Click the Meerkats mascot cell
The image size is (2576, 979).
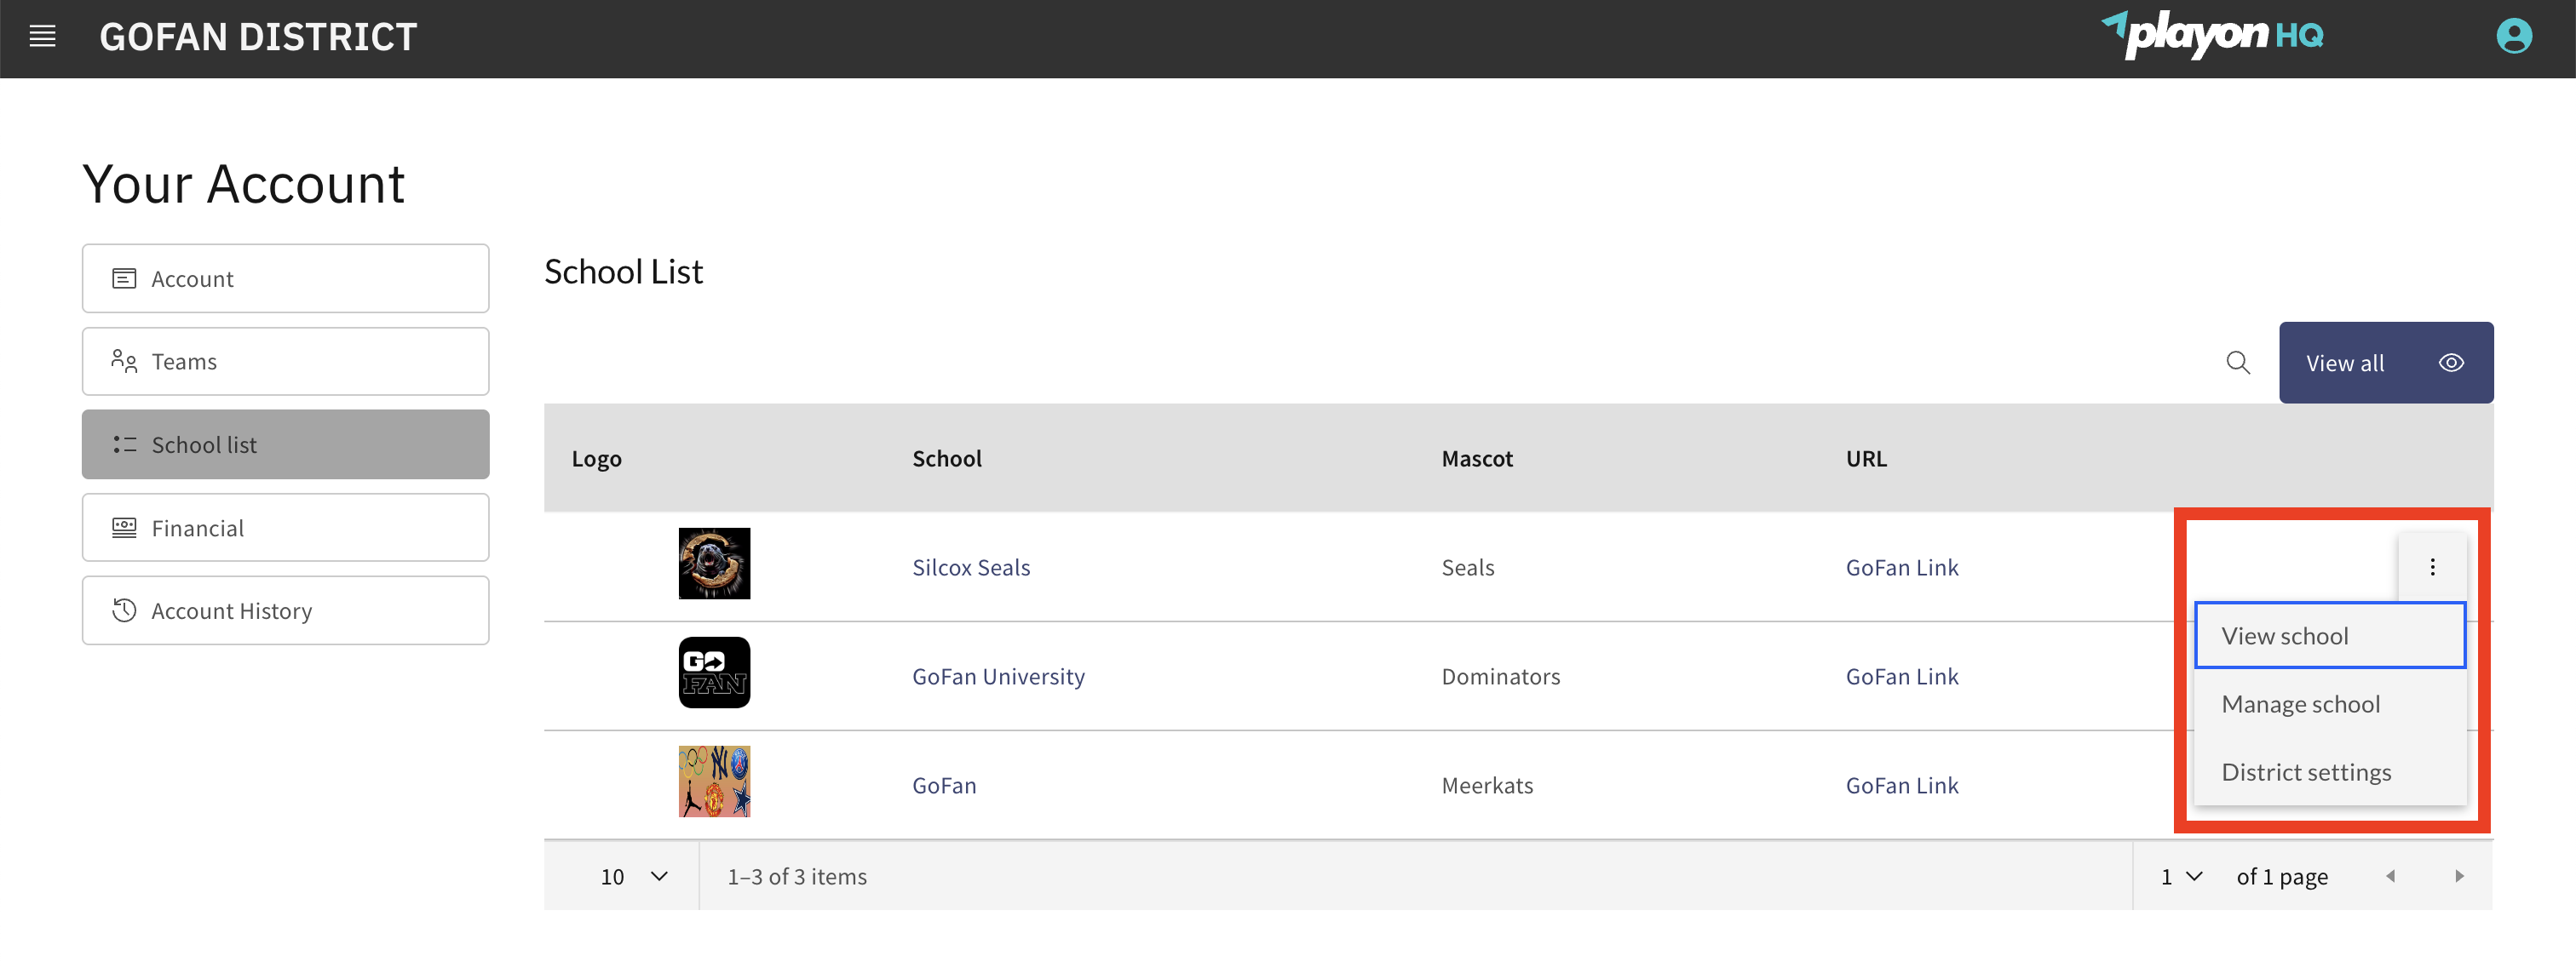click(1487, 785)
